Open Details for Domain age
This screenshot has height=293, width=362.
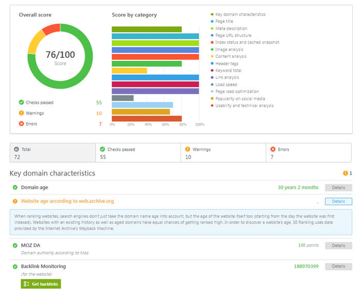pyautogui.click(x=338, y=187)
